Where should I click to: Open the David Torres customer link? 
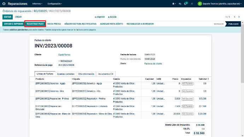coord(64,55)
